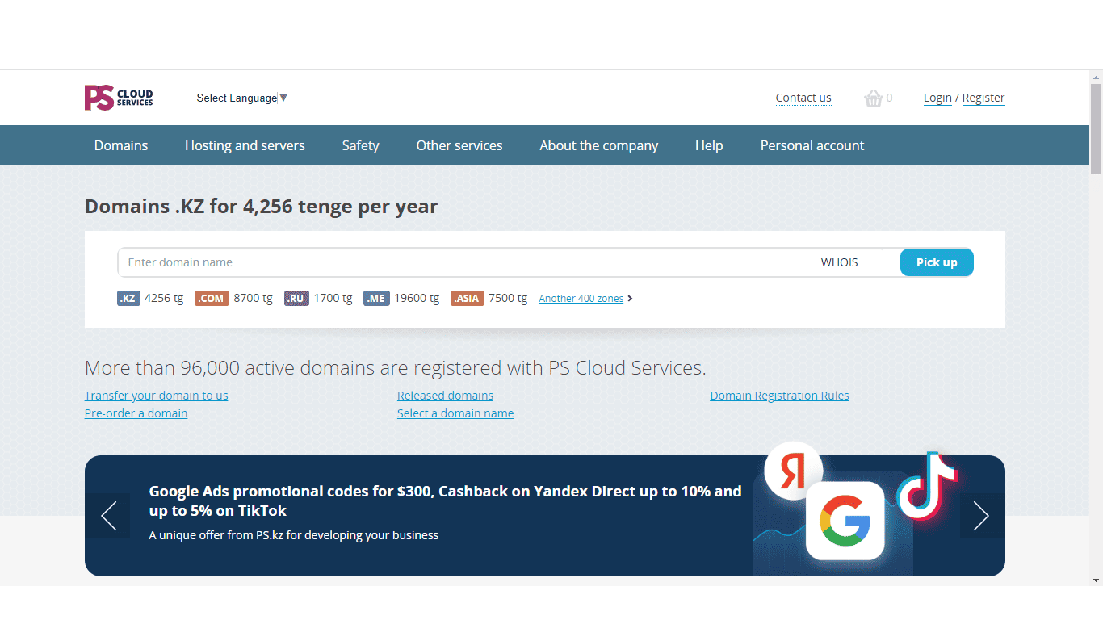
Task: Open the Other services menu
Action: 459,145
